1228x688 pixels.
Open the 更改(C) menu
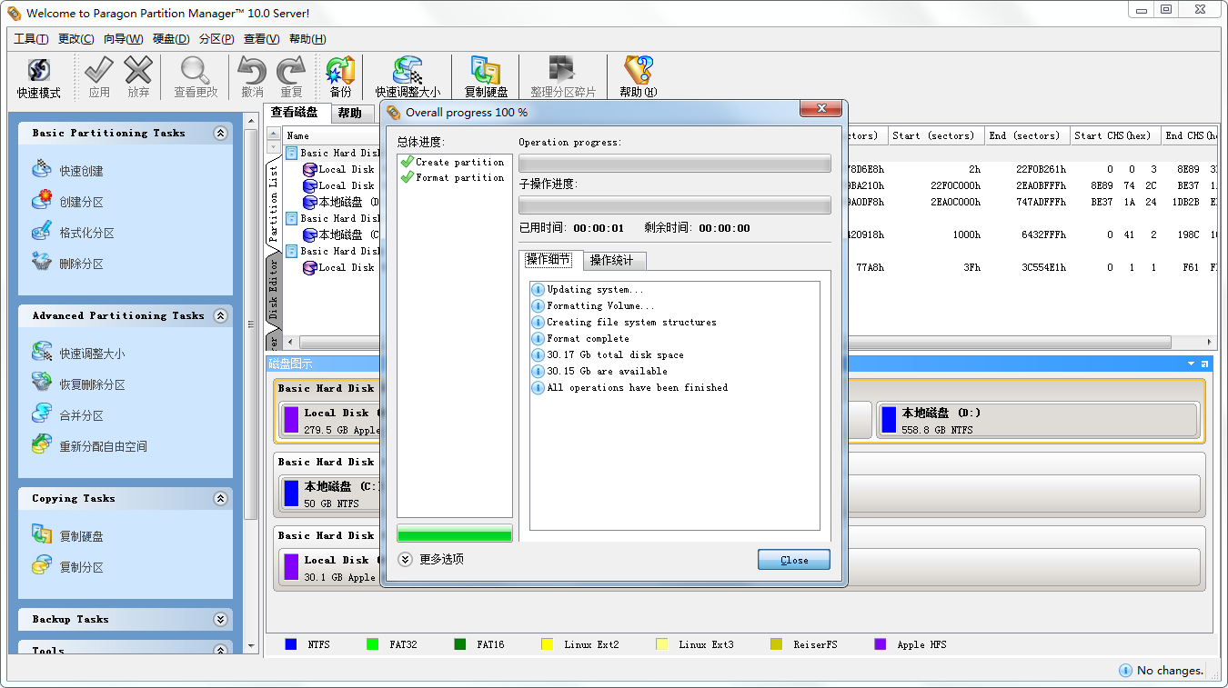(x=75, y=38)
